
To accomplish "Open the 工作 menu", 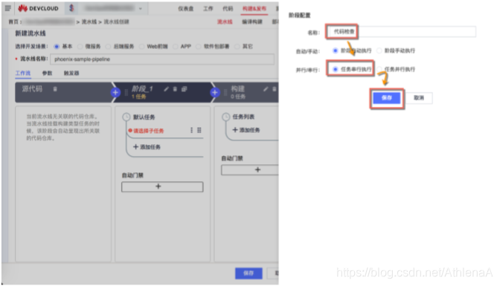I will [x=208, y=9].
